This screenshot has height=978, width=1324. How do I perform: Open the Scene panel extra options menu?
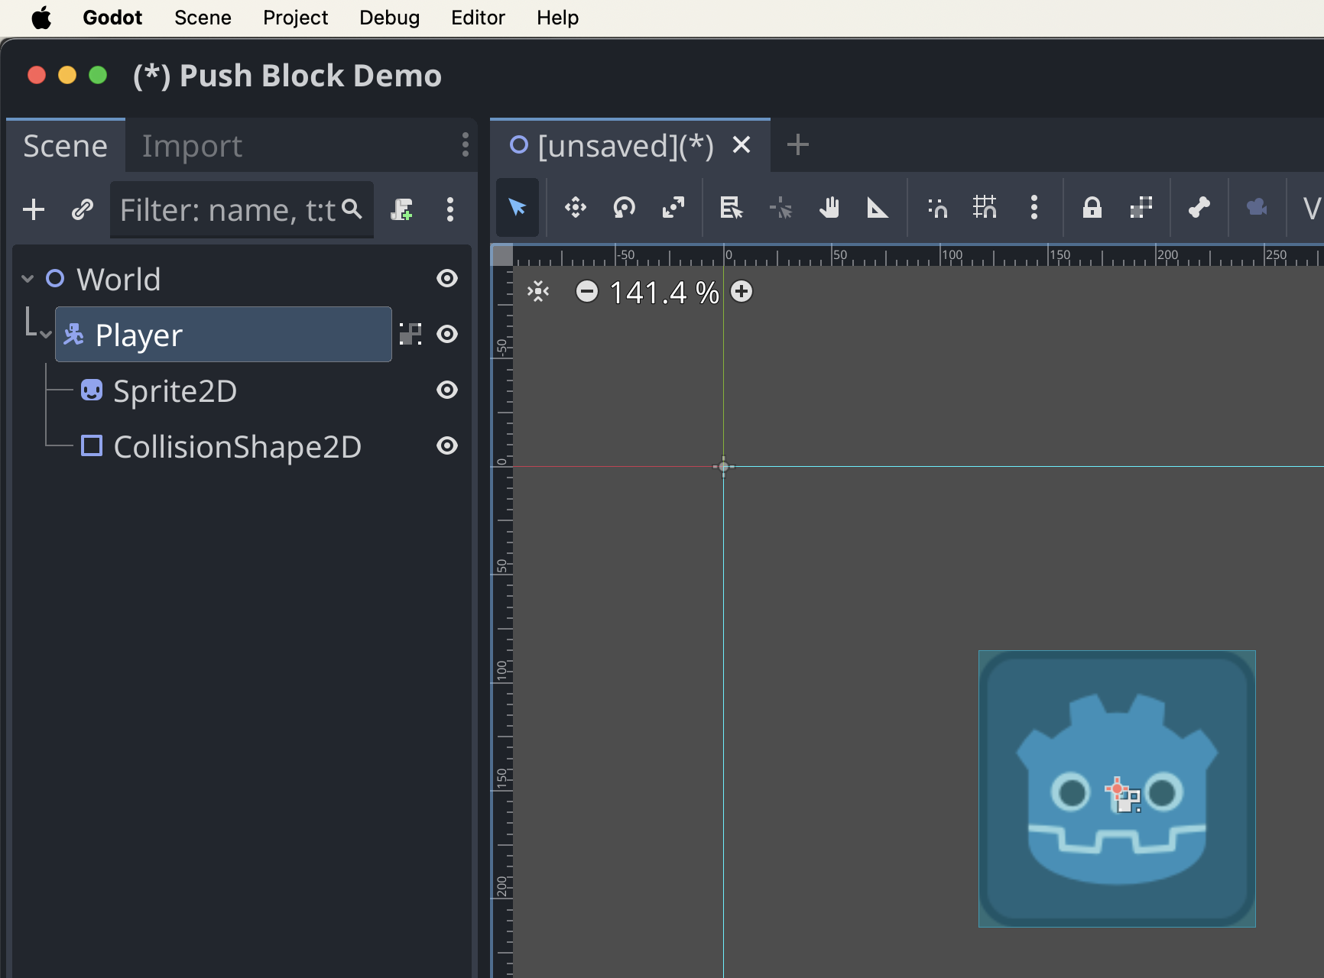[450, 209]
